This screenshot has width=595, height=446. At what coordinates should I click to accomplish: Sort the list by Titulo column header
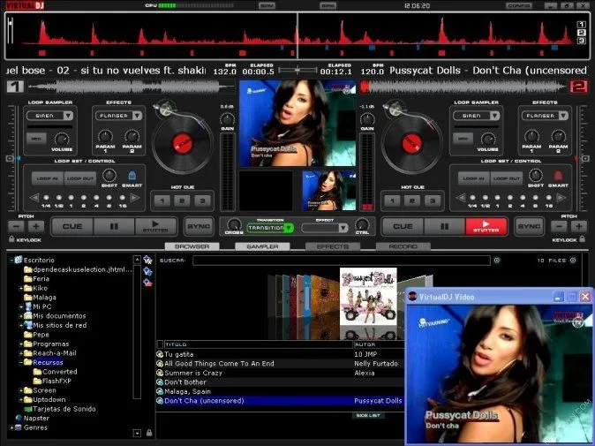[x=258, y=344]
